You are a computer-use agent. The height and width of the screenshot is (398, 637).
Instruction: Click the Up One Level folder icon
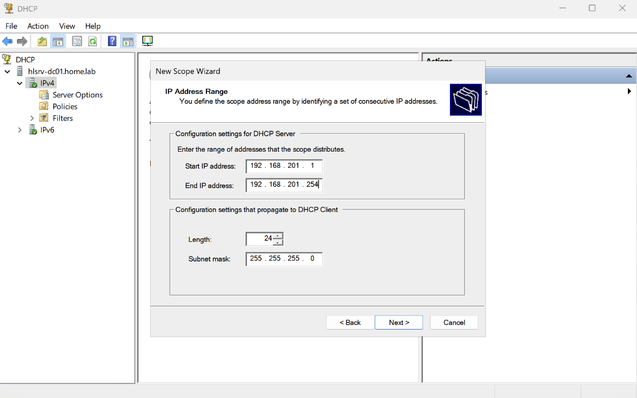tap(42, 42)
